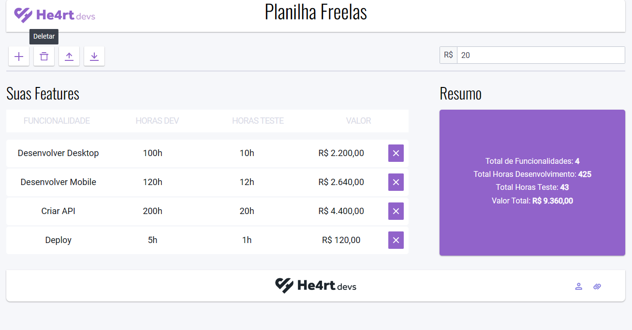This screenshot has width=632, height=330.
Task: Click the Deletar trash icon
Action: point(44,57)
